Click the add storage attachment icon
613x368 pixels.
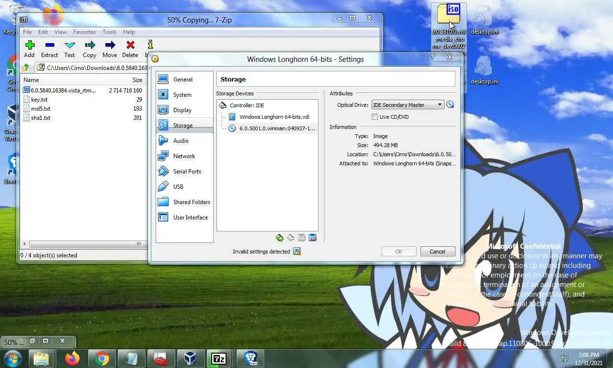pyautogui.click(x=302, y=238)
